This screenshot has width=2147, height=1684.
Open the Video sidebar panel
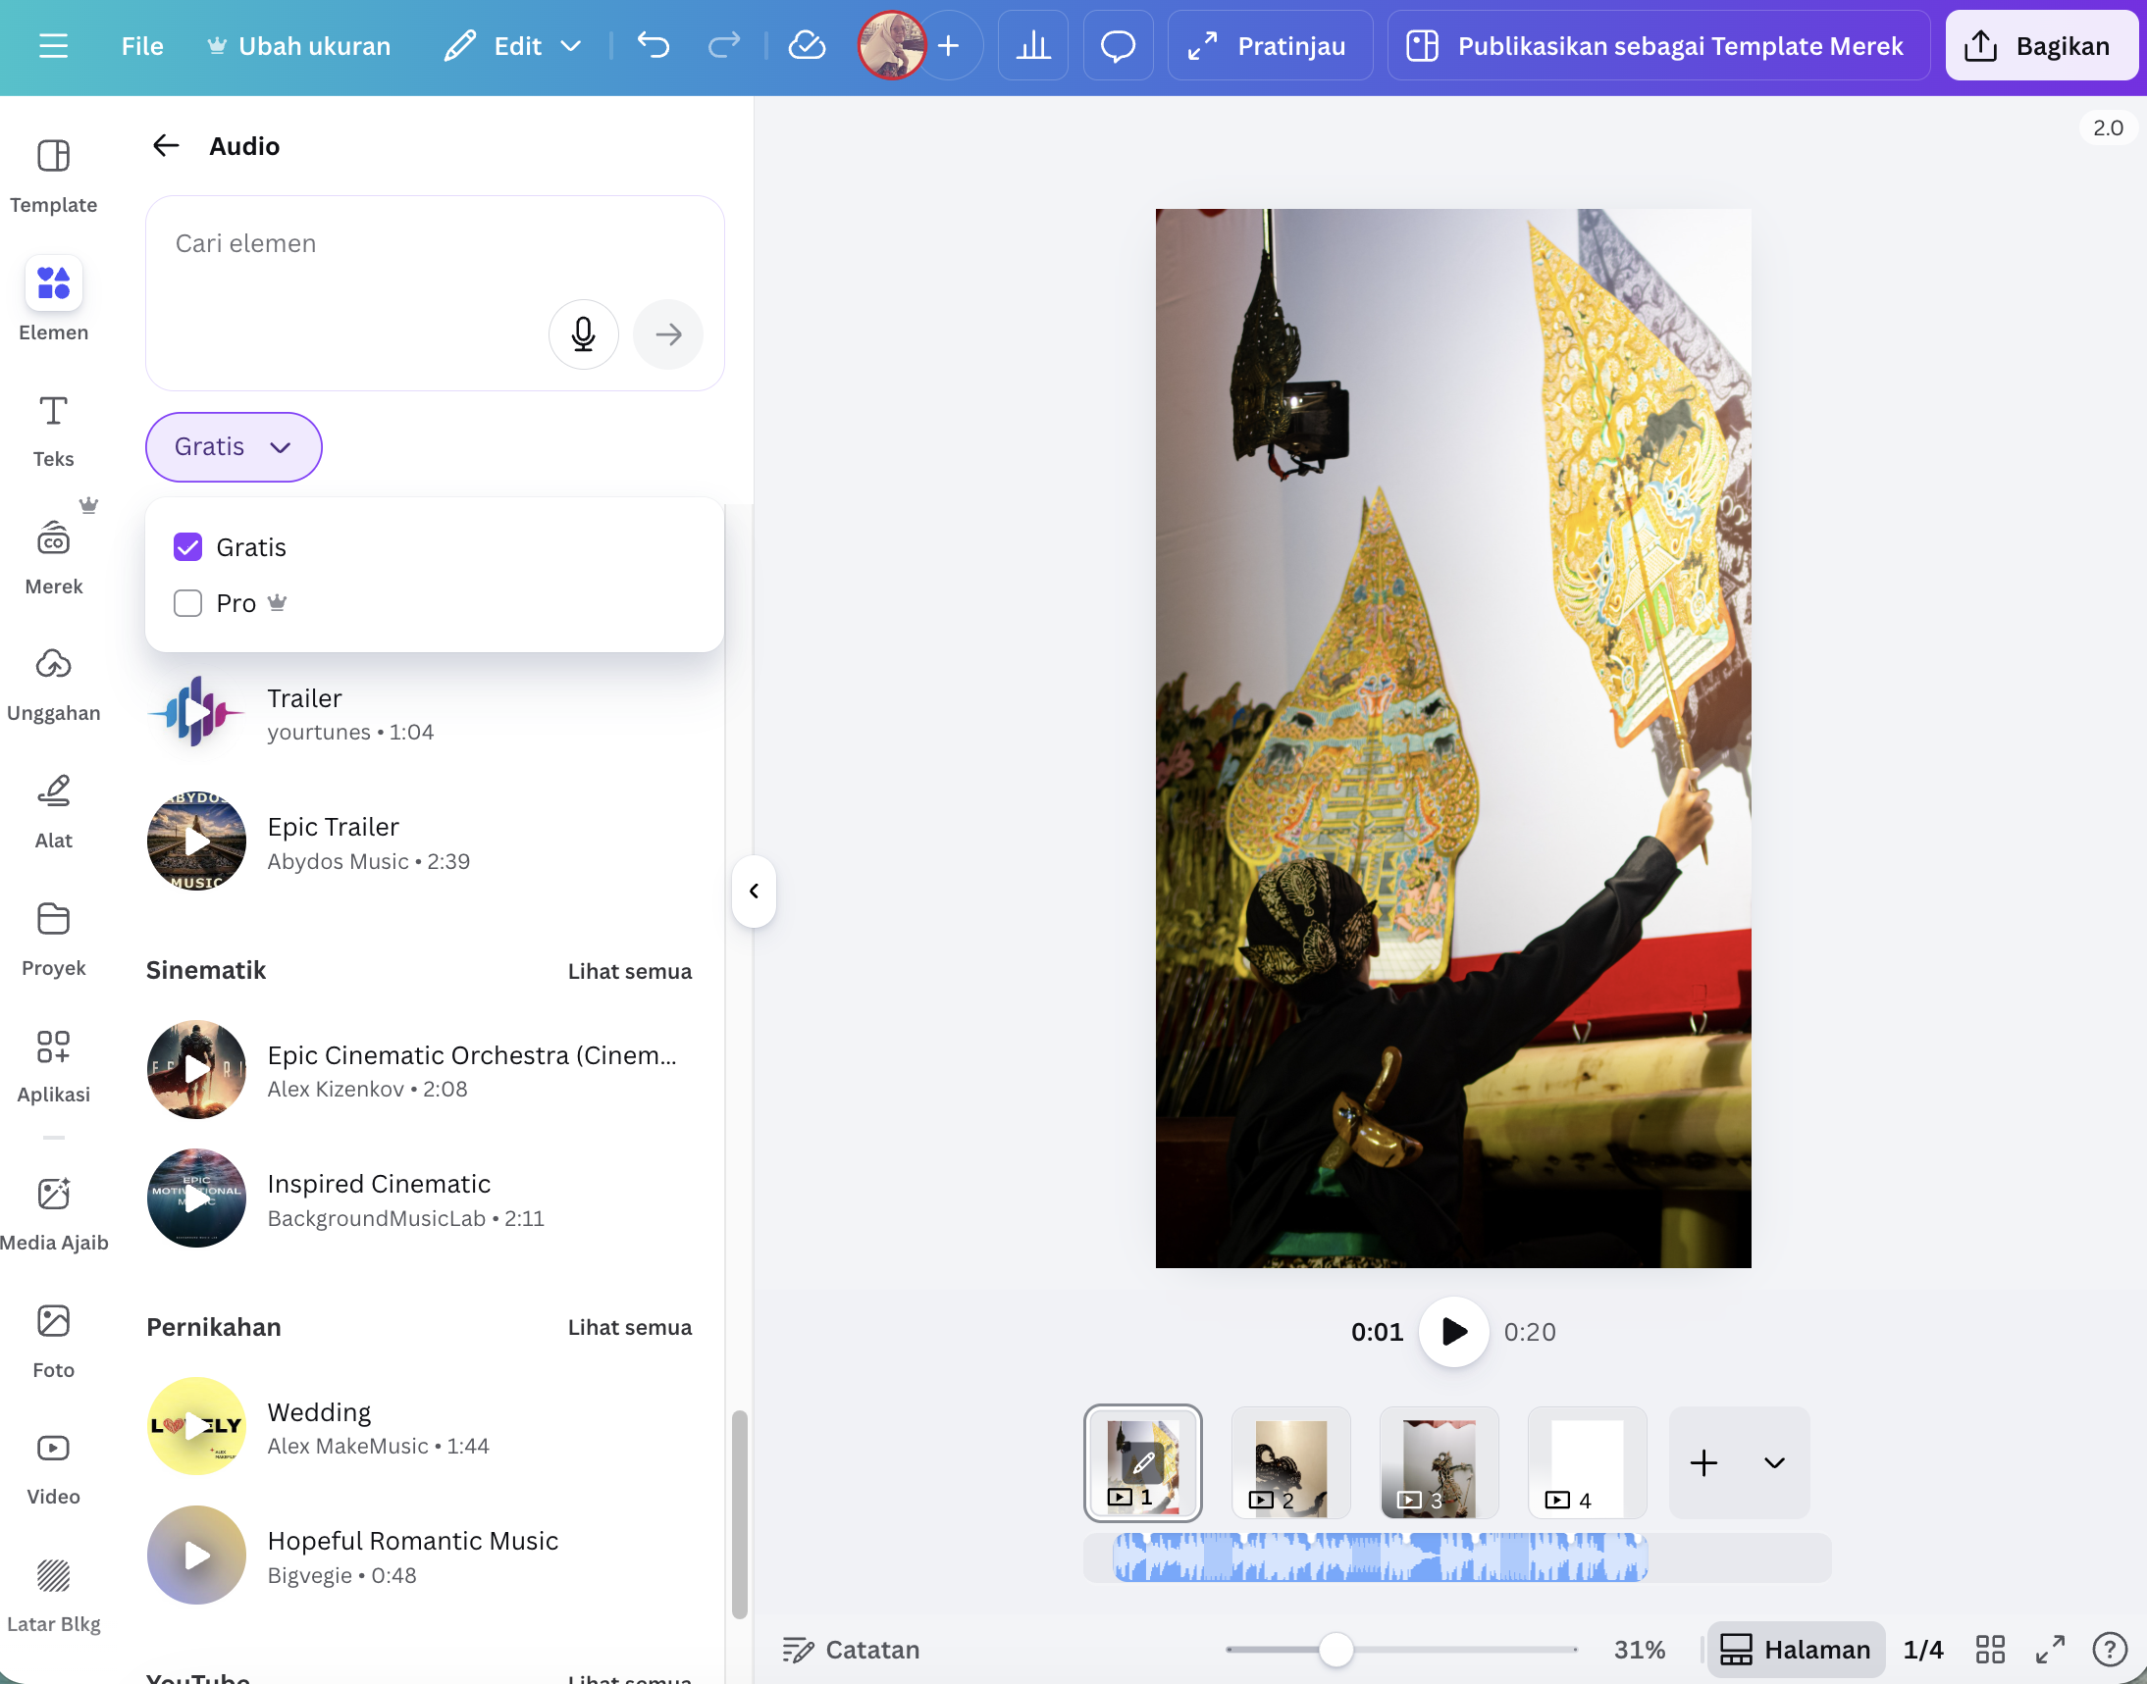click(x=53, y=1469)
